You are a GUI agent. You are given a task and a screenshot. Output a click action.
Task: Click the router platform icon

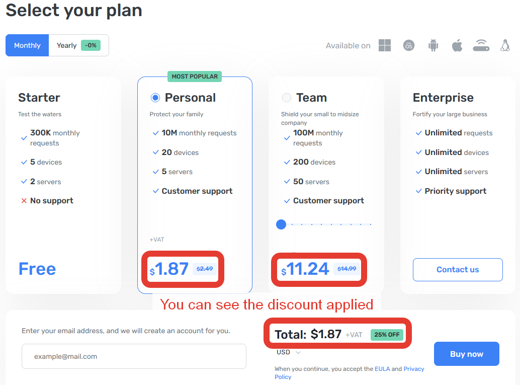[481, 45]
